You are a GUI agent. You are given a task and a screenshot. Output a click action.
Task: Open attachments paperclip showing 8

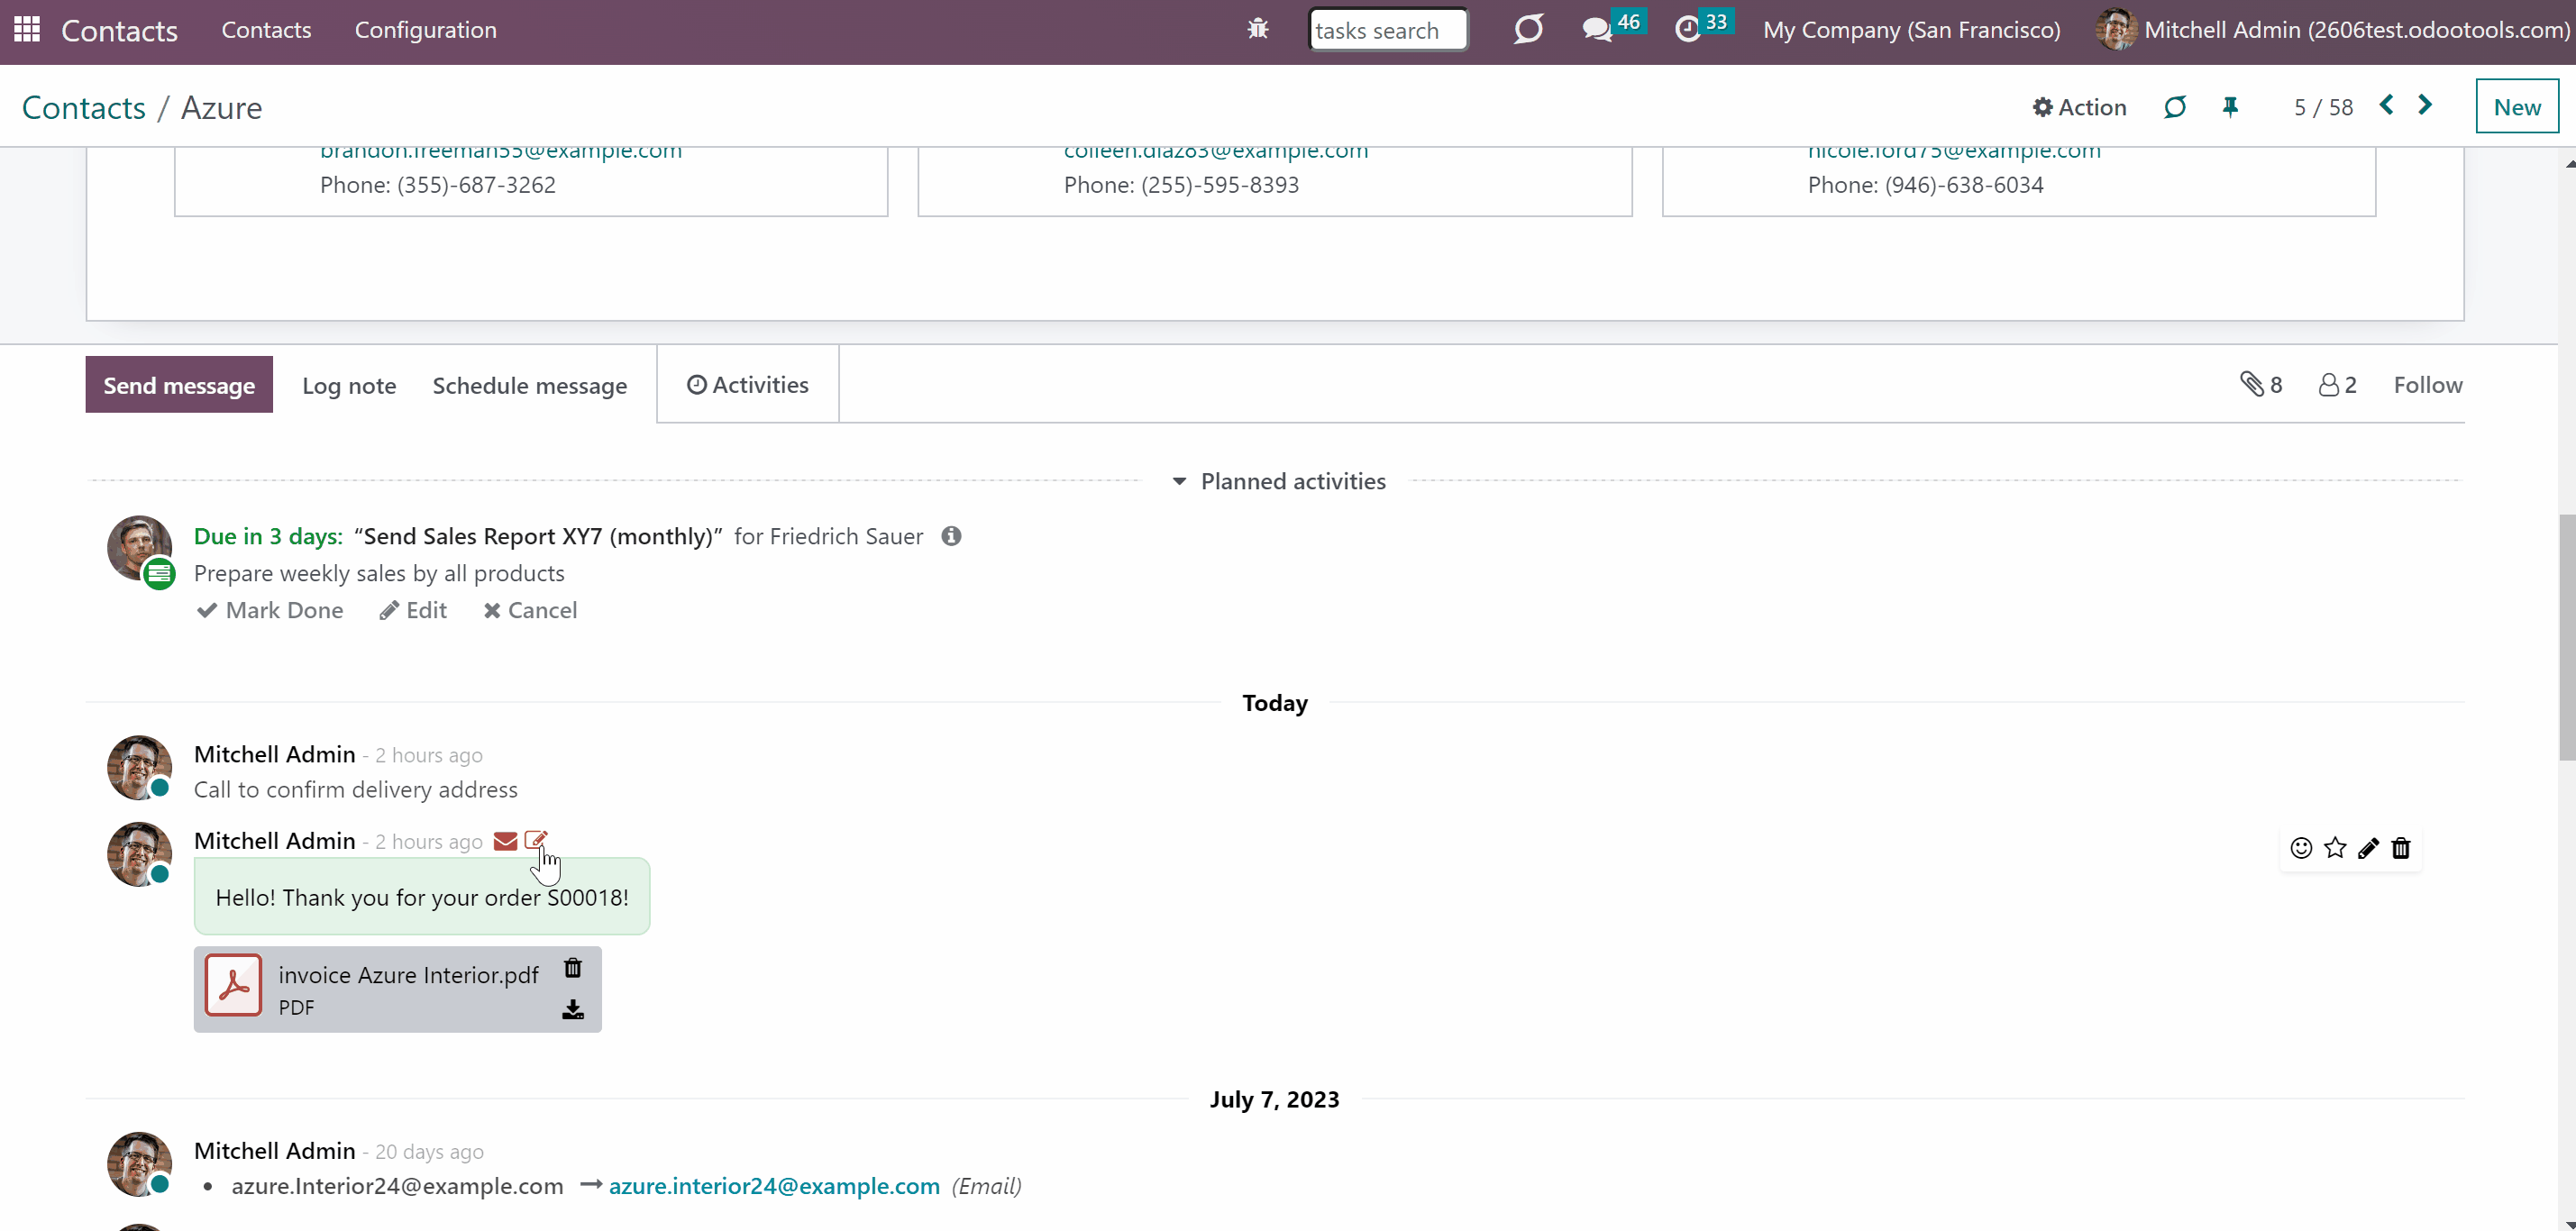[x=2261, y=385]
